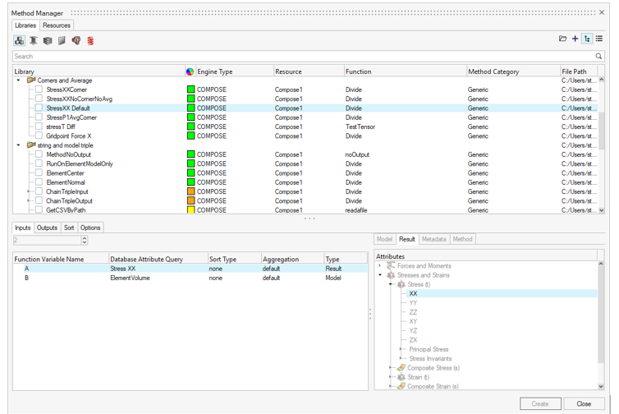Collapse the Stresses and Strains attribute group
This screenshot has height=414, width=619.
380,275
